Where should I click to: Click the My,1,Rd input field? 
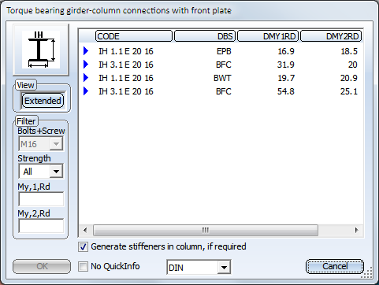tap(41, 198)
